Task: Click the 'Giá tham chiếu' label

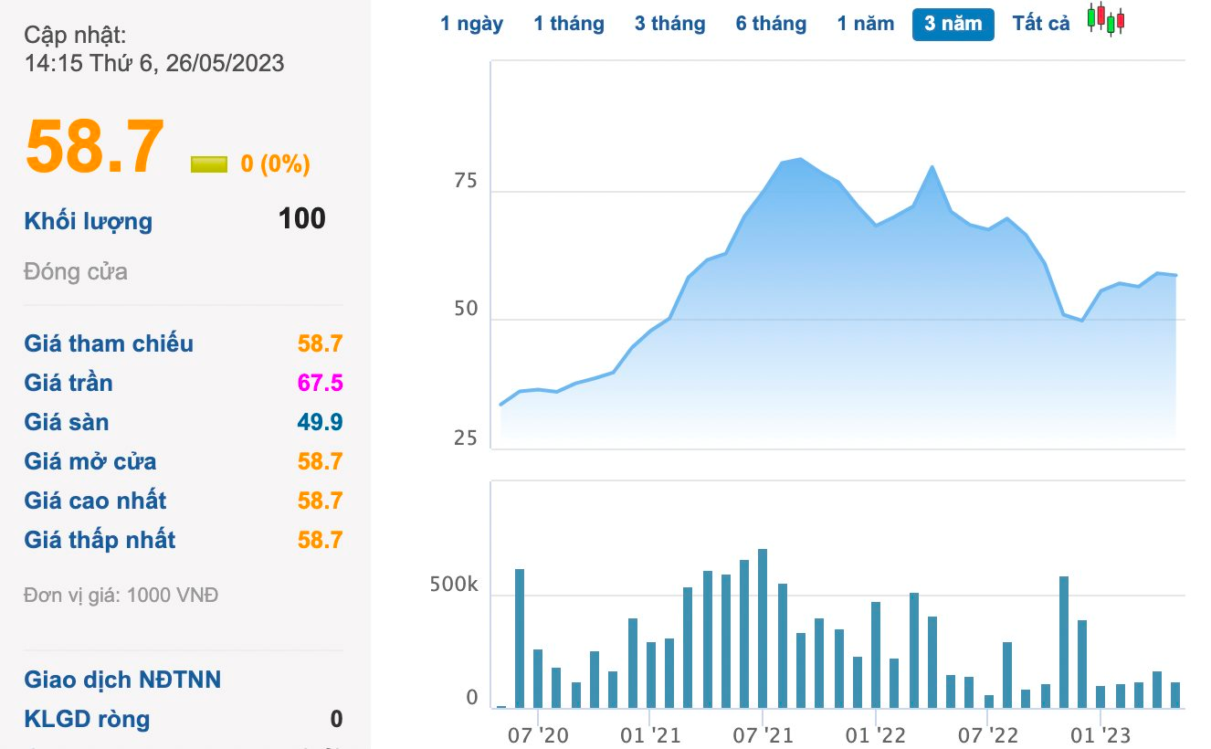Action: point(109,343)
